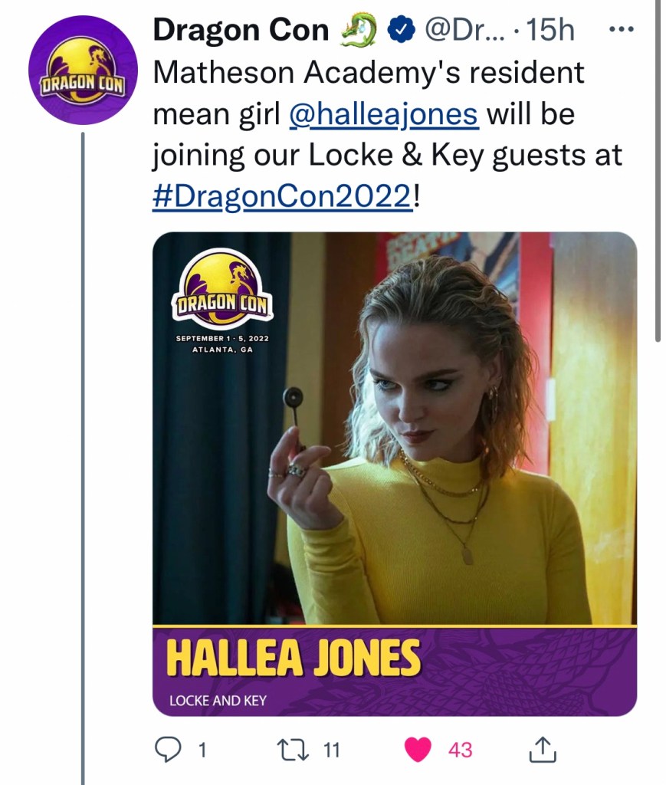Screen dimensions: 666x785
Task: Click the blue verified badge
Action: (x=402, y=30)
